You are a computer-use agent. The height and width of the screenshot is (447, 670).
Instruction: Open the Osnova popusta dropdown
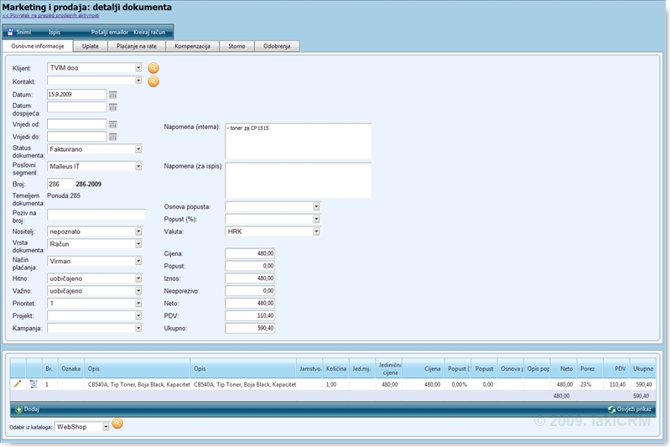pyautogui.click(x=316, y=206)
